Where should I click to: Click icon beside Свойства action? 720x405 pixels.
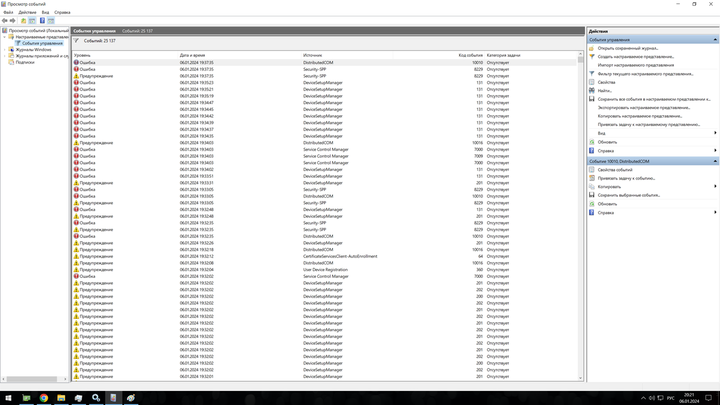[592, 83]
